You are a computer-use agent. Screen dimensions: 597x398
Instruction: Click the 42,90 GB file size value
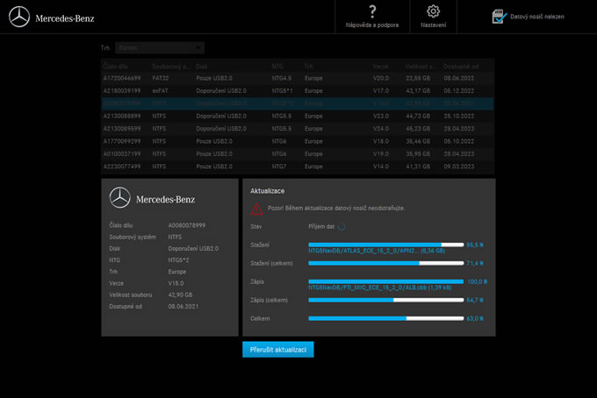tap(180, 295)
